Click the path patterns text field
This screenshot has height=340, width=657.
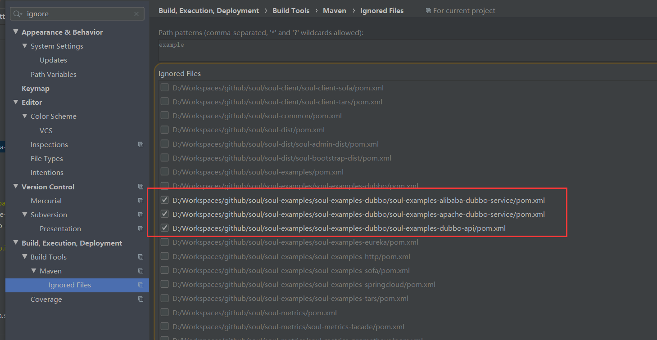coord(407,50)
